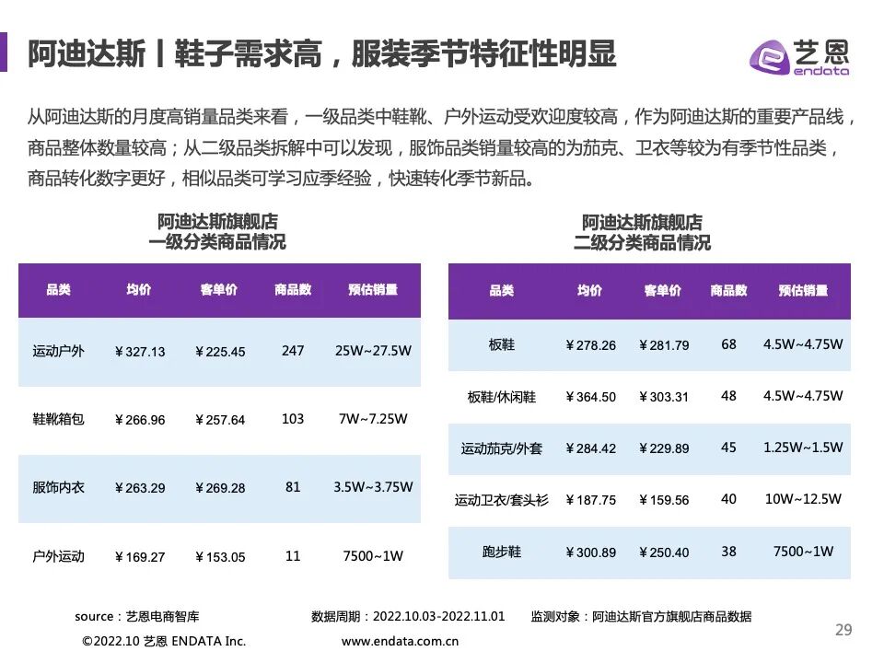Click the 10W~12.5W sales estimate
This screenshot has width=884, height=663.
(803, 499)
